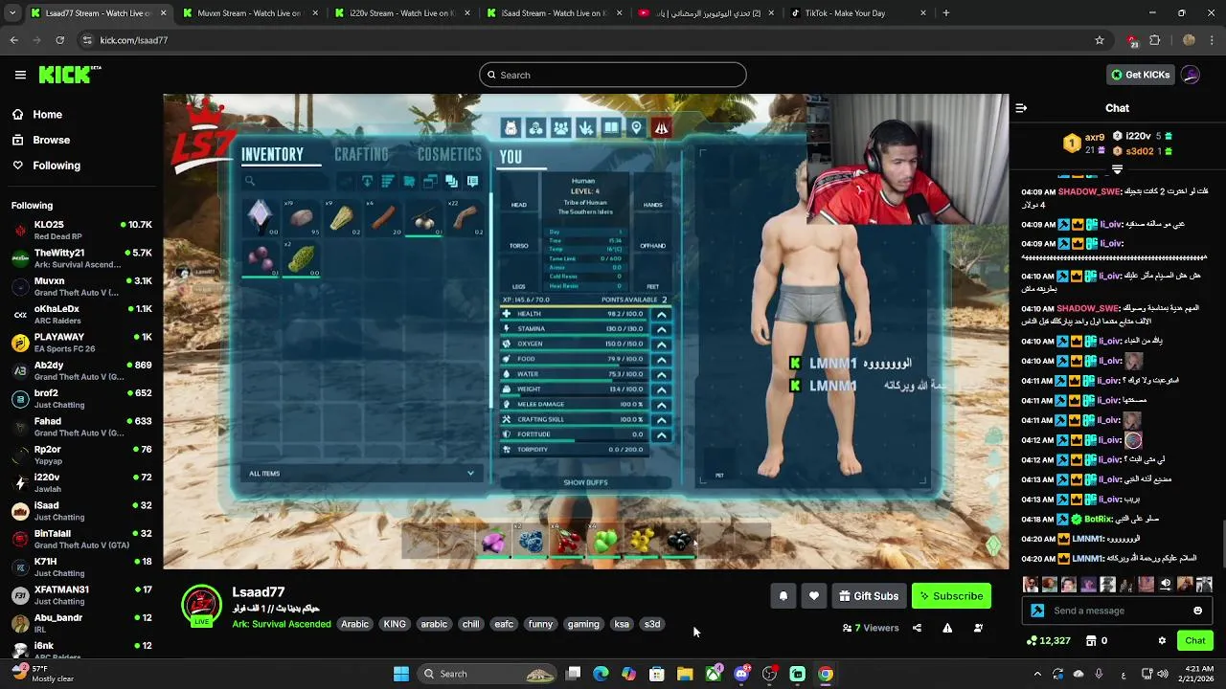Bookmark this page with star icon

tap(1100, 40)
